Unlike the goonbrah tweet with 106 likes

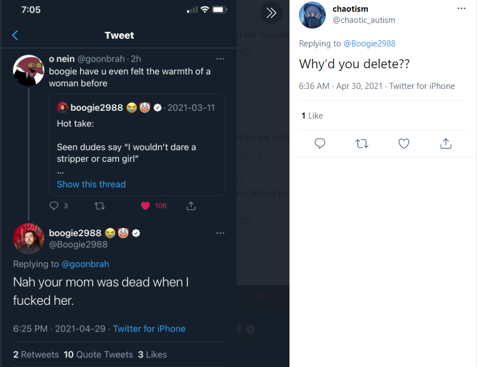[x=146, y=206]
